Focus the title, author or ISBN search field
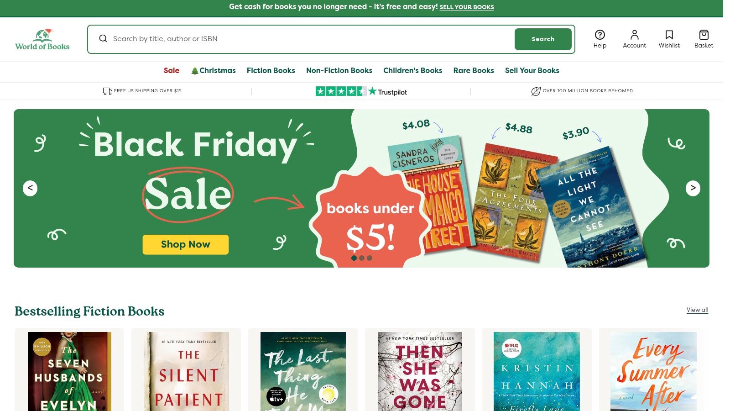This screenshot has height=411, width=730. click(x=310, y=39)
